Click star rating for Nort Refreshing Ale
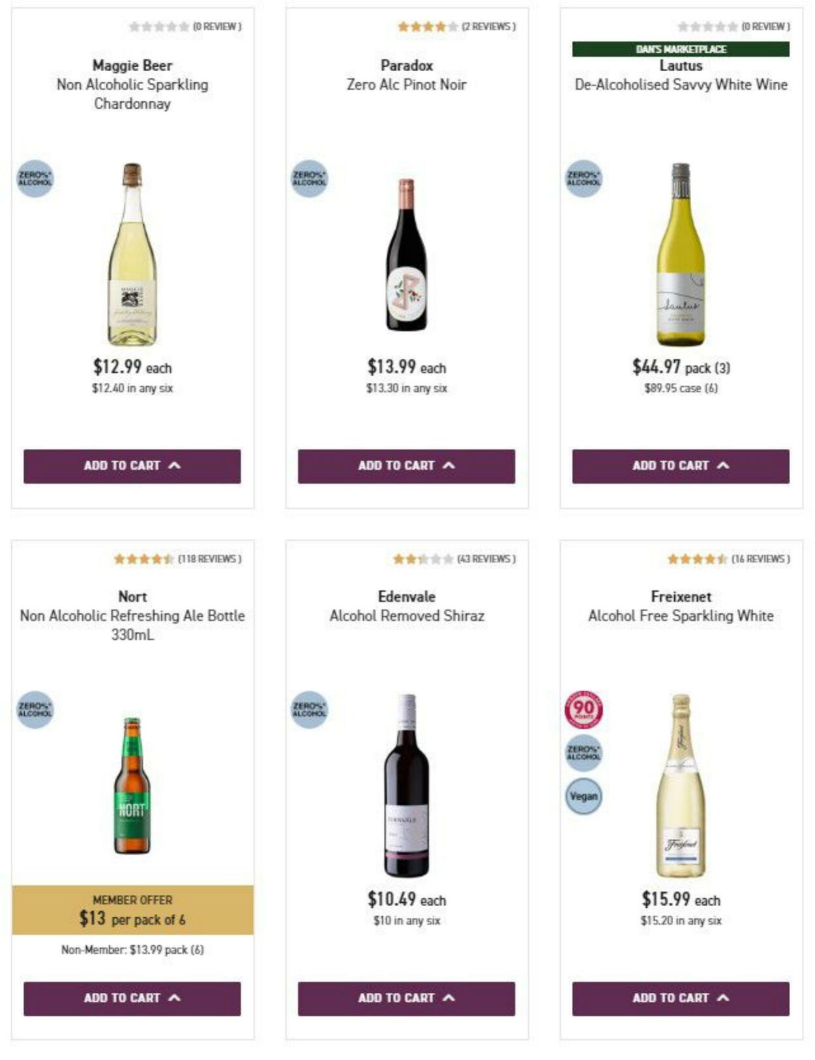Image resolution: width=815 pixels, height=1060 pixels. [143, 559]
